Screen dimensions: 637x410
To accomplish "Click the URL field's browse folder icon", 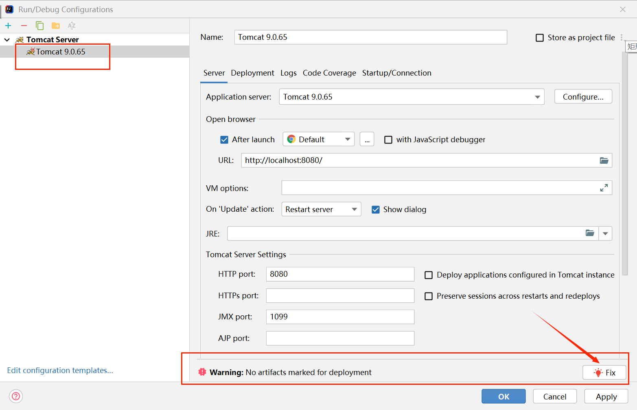I will (604, 161).
